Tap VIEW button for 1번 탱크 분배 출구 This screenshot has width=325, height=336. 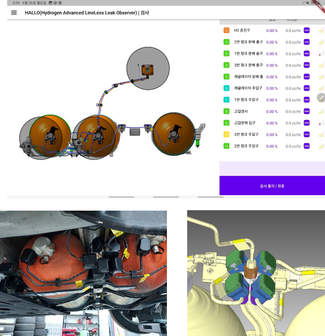(x=306, y=54)
